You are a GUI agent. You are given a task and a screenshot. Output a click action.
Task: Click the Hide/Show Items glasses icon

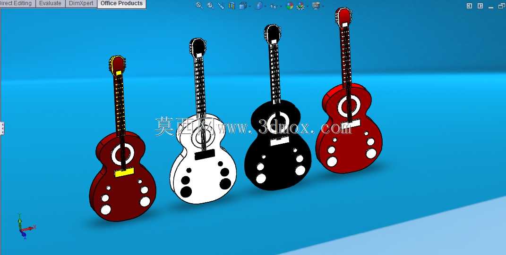pos(274,6)
